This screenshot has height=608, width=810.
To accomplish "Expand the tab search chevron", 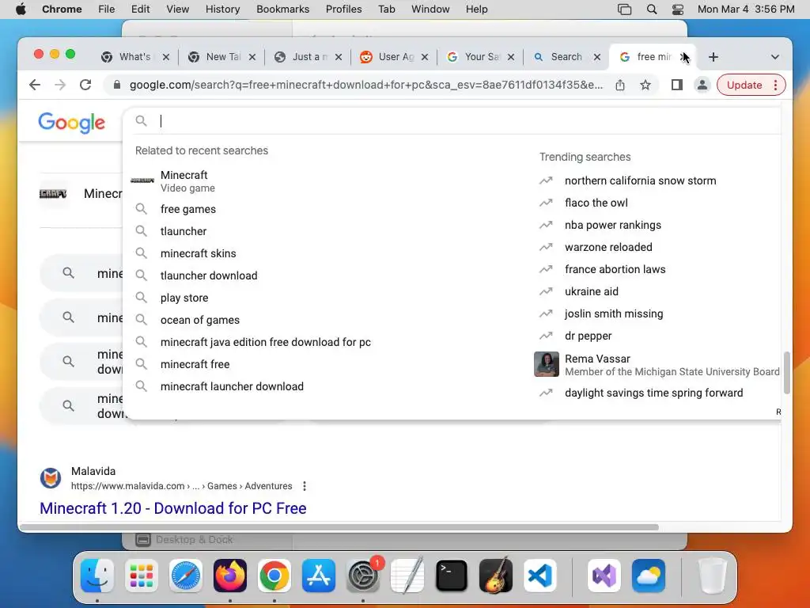I will (x=775, y=57).
